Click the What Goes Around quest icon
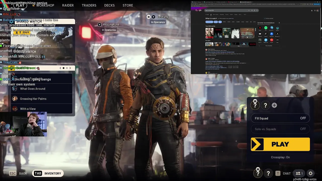The image size is (322, 181). (15, 89)
